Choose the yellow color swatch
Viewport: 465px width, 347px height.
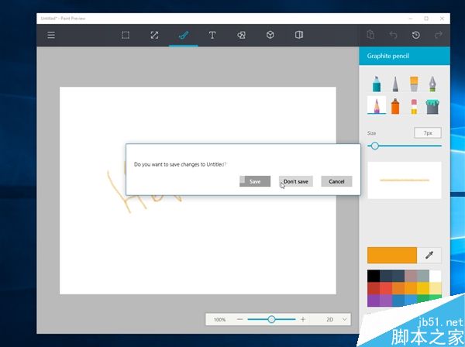(x=423, y=288)
